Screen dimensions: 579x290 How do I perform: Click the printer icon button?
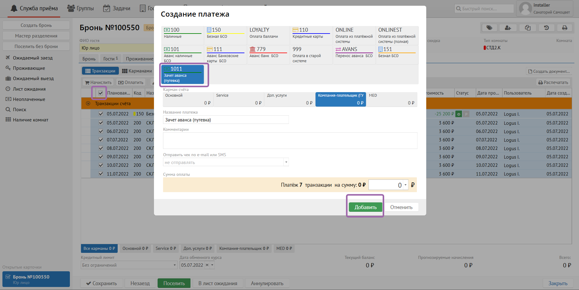(564, 28)
